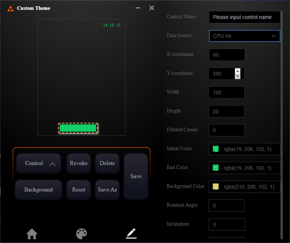The height and width of the screenshot is (243, 290).
Task: Open the Background Color yellow swatch
Action: [215, 187]
